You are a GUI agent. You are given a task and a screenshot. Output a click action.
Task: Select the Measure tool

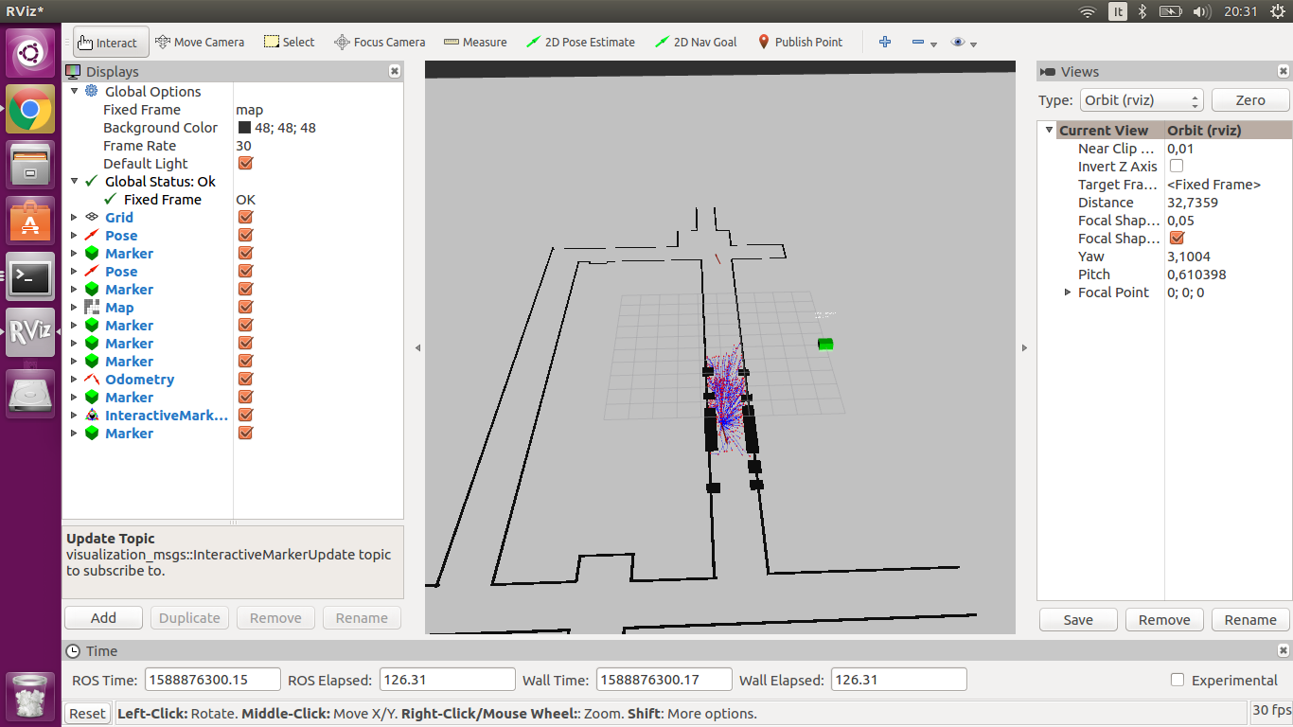click(x=475, y=42)
